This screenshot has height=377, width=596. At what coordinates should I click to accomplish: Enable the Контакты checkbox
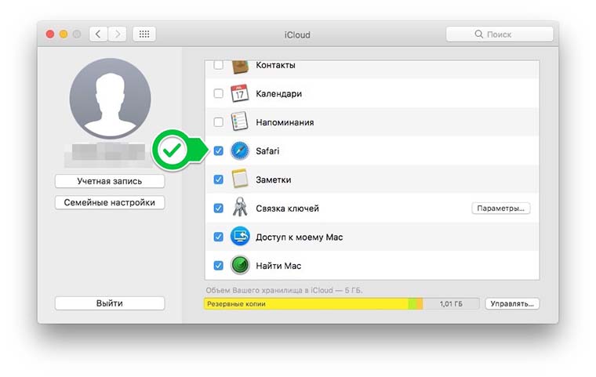coord(218,65)
